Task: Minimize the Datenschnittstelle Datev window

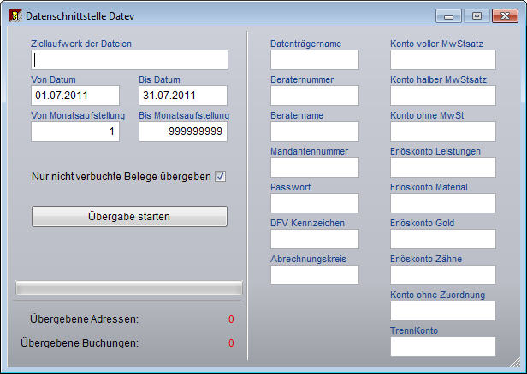Action: click(448, 15)
